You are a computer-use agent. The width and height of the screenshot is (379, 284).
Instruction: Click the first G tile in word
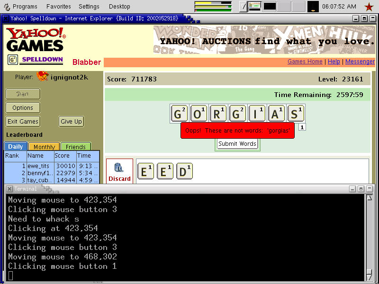coord(179,114)
